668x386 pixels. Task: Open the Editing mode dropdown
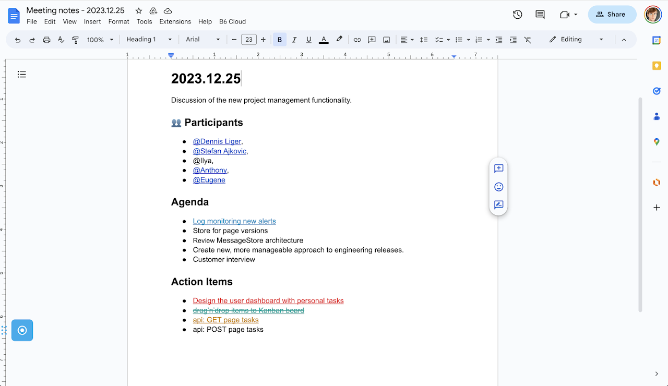pyautogui.click(x=576, y=40)
